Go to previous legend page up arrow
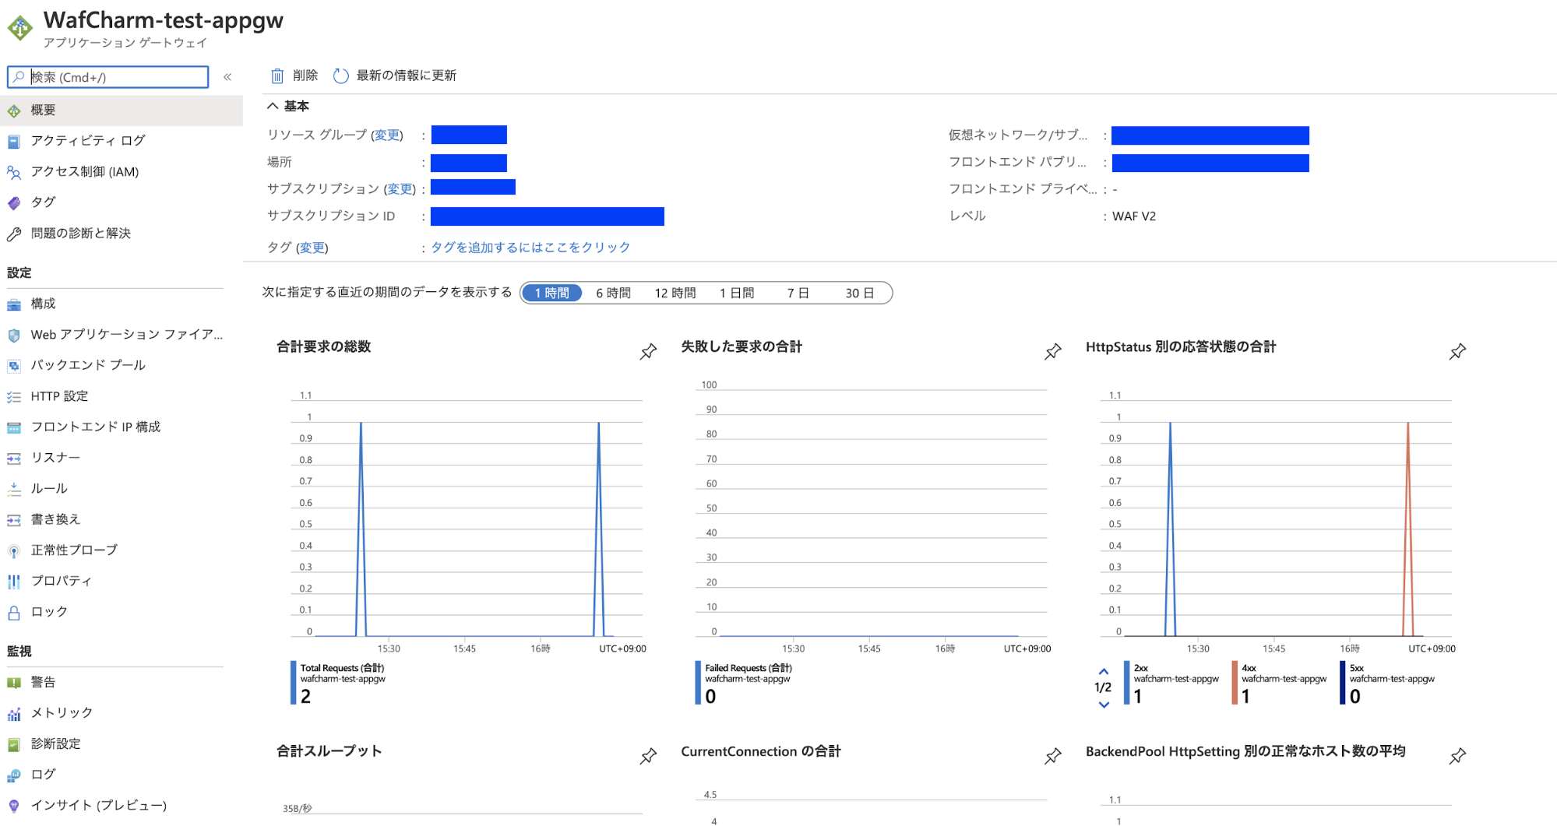 click(1104, 672)
